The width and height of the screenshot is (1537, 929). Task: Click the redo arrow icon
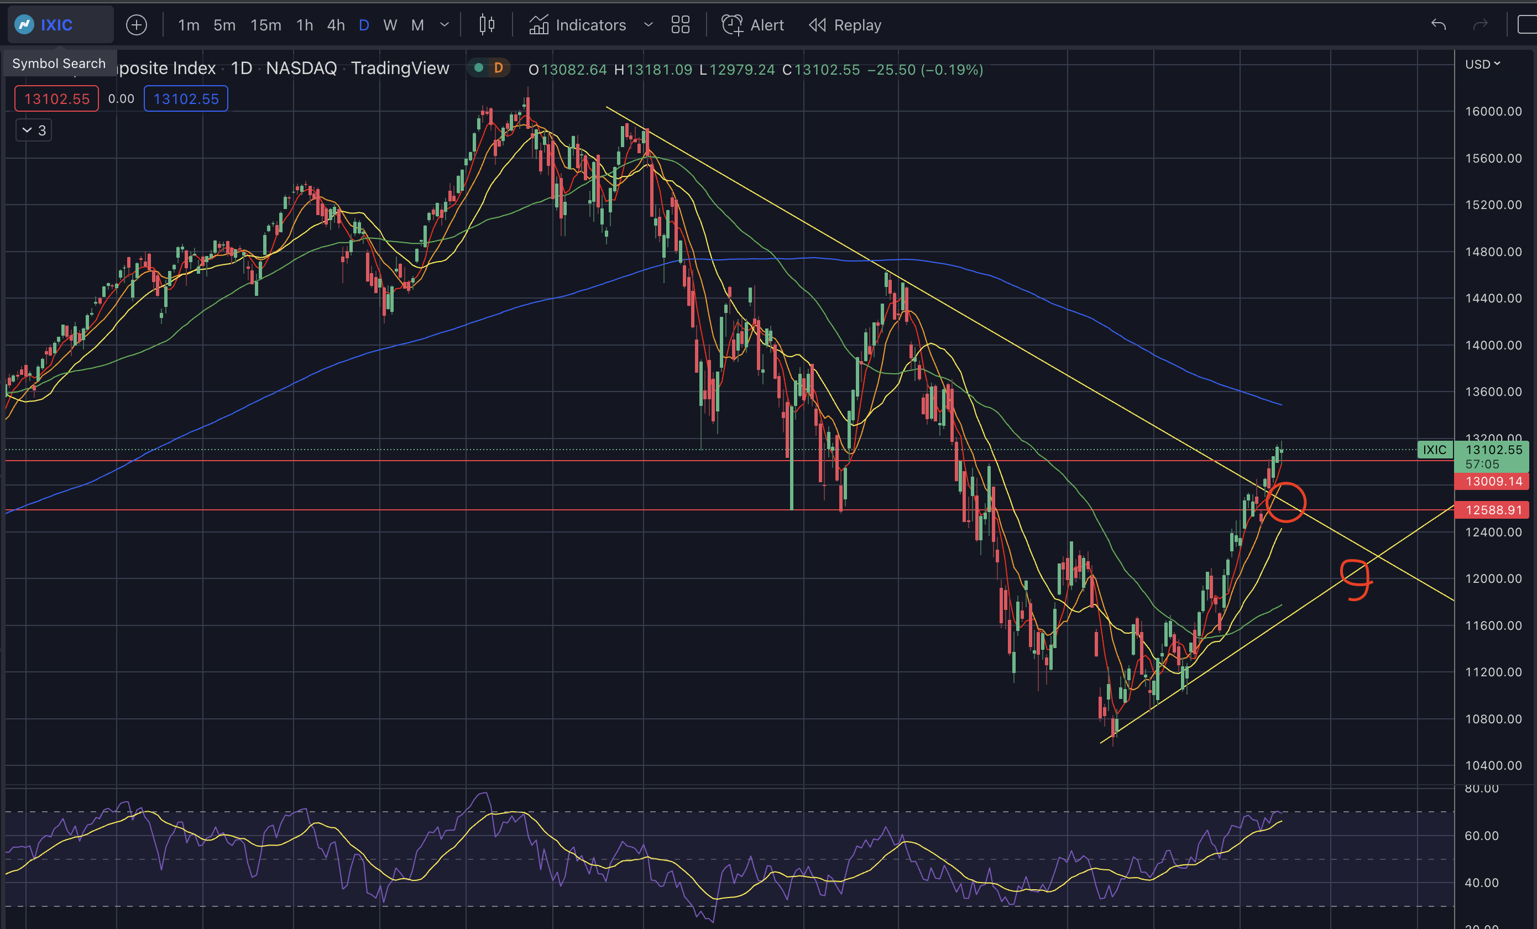[x=1480, y=25]
